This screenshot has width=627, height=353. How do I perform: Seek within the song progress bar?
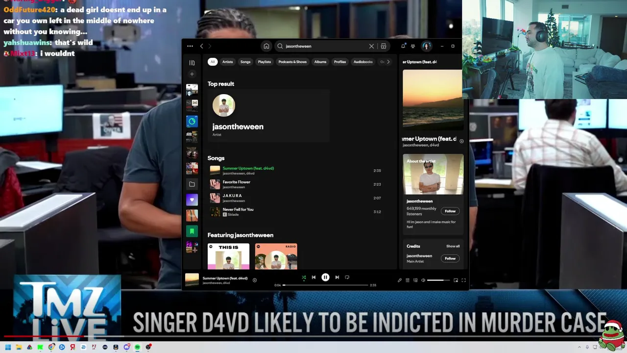pyautogui.click(x=325, y=285)
